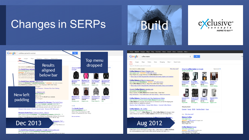Open The North Face Jackets - Macys.com link
The image size is (249, 140).
pos(31,81)
